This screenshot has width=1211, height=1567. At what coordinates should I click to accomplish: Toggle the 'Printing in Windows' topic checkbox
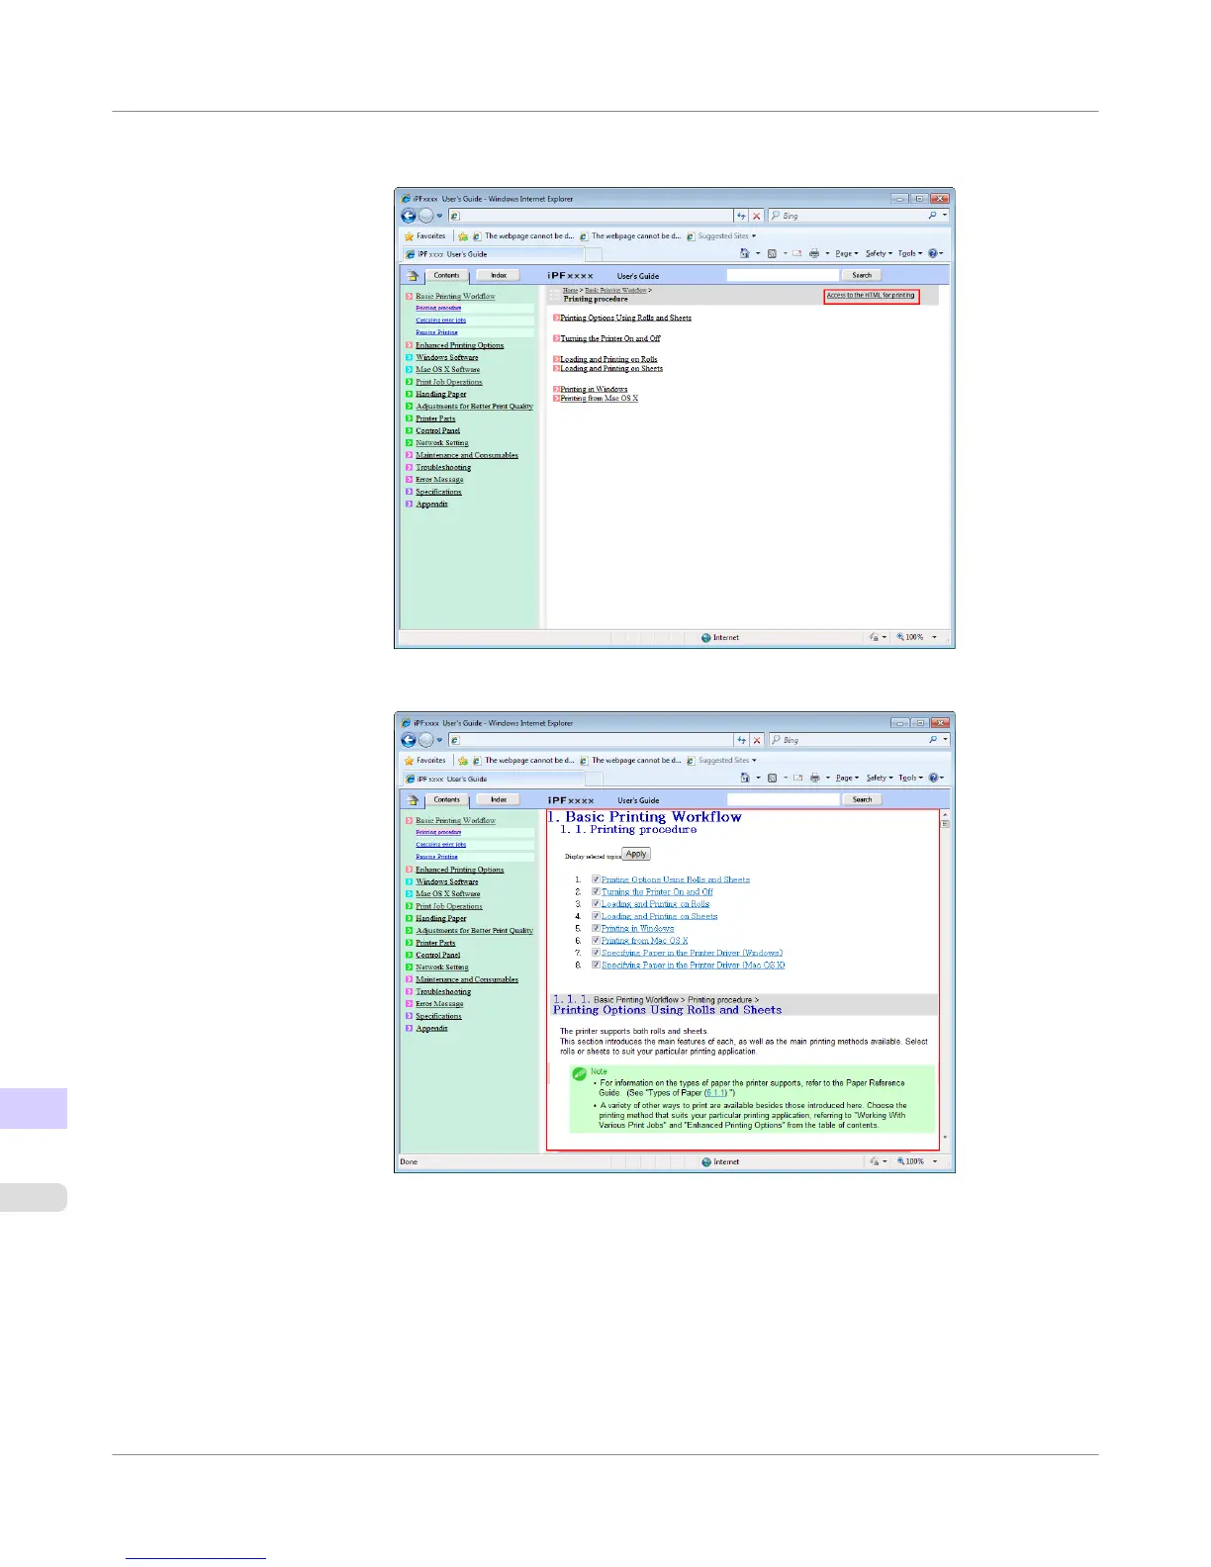pyautogui.click(x=596, y=928)
